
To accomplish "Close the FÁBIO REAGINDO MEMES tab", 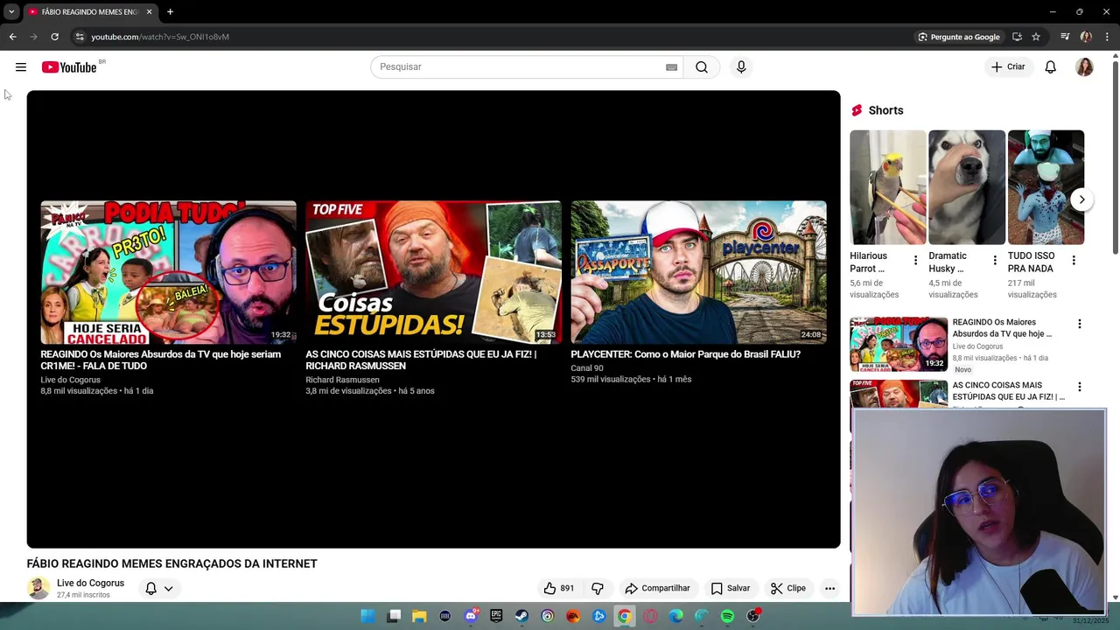I will click(149, 12).
